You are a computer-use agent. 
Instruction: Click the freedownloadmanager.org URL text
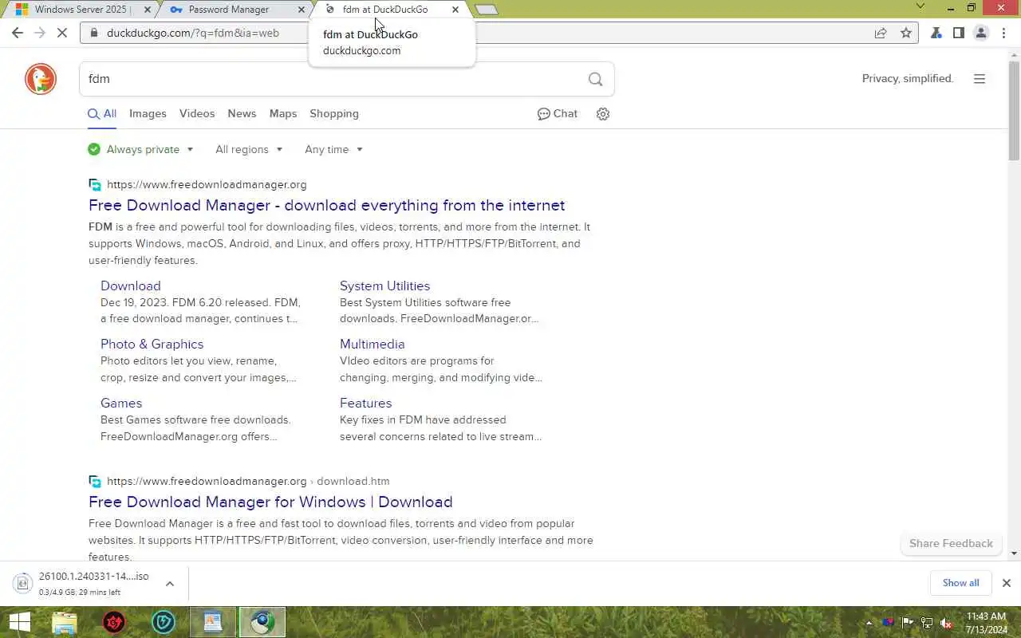[x=207, y=184]
